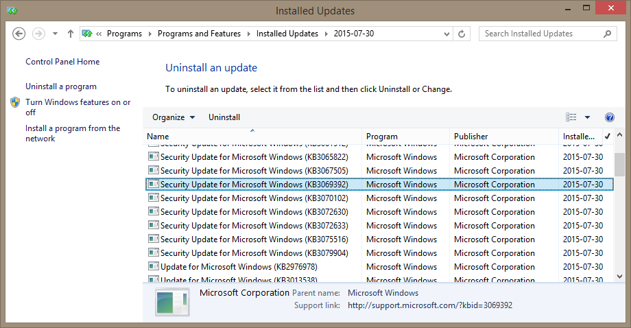Change view using the view icon
The height and width of the screenshot is (328, 631).
click(571, 117)
